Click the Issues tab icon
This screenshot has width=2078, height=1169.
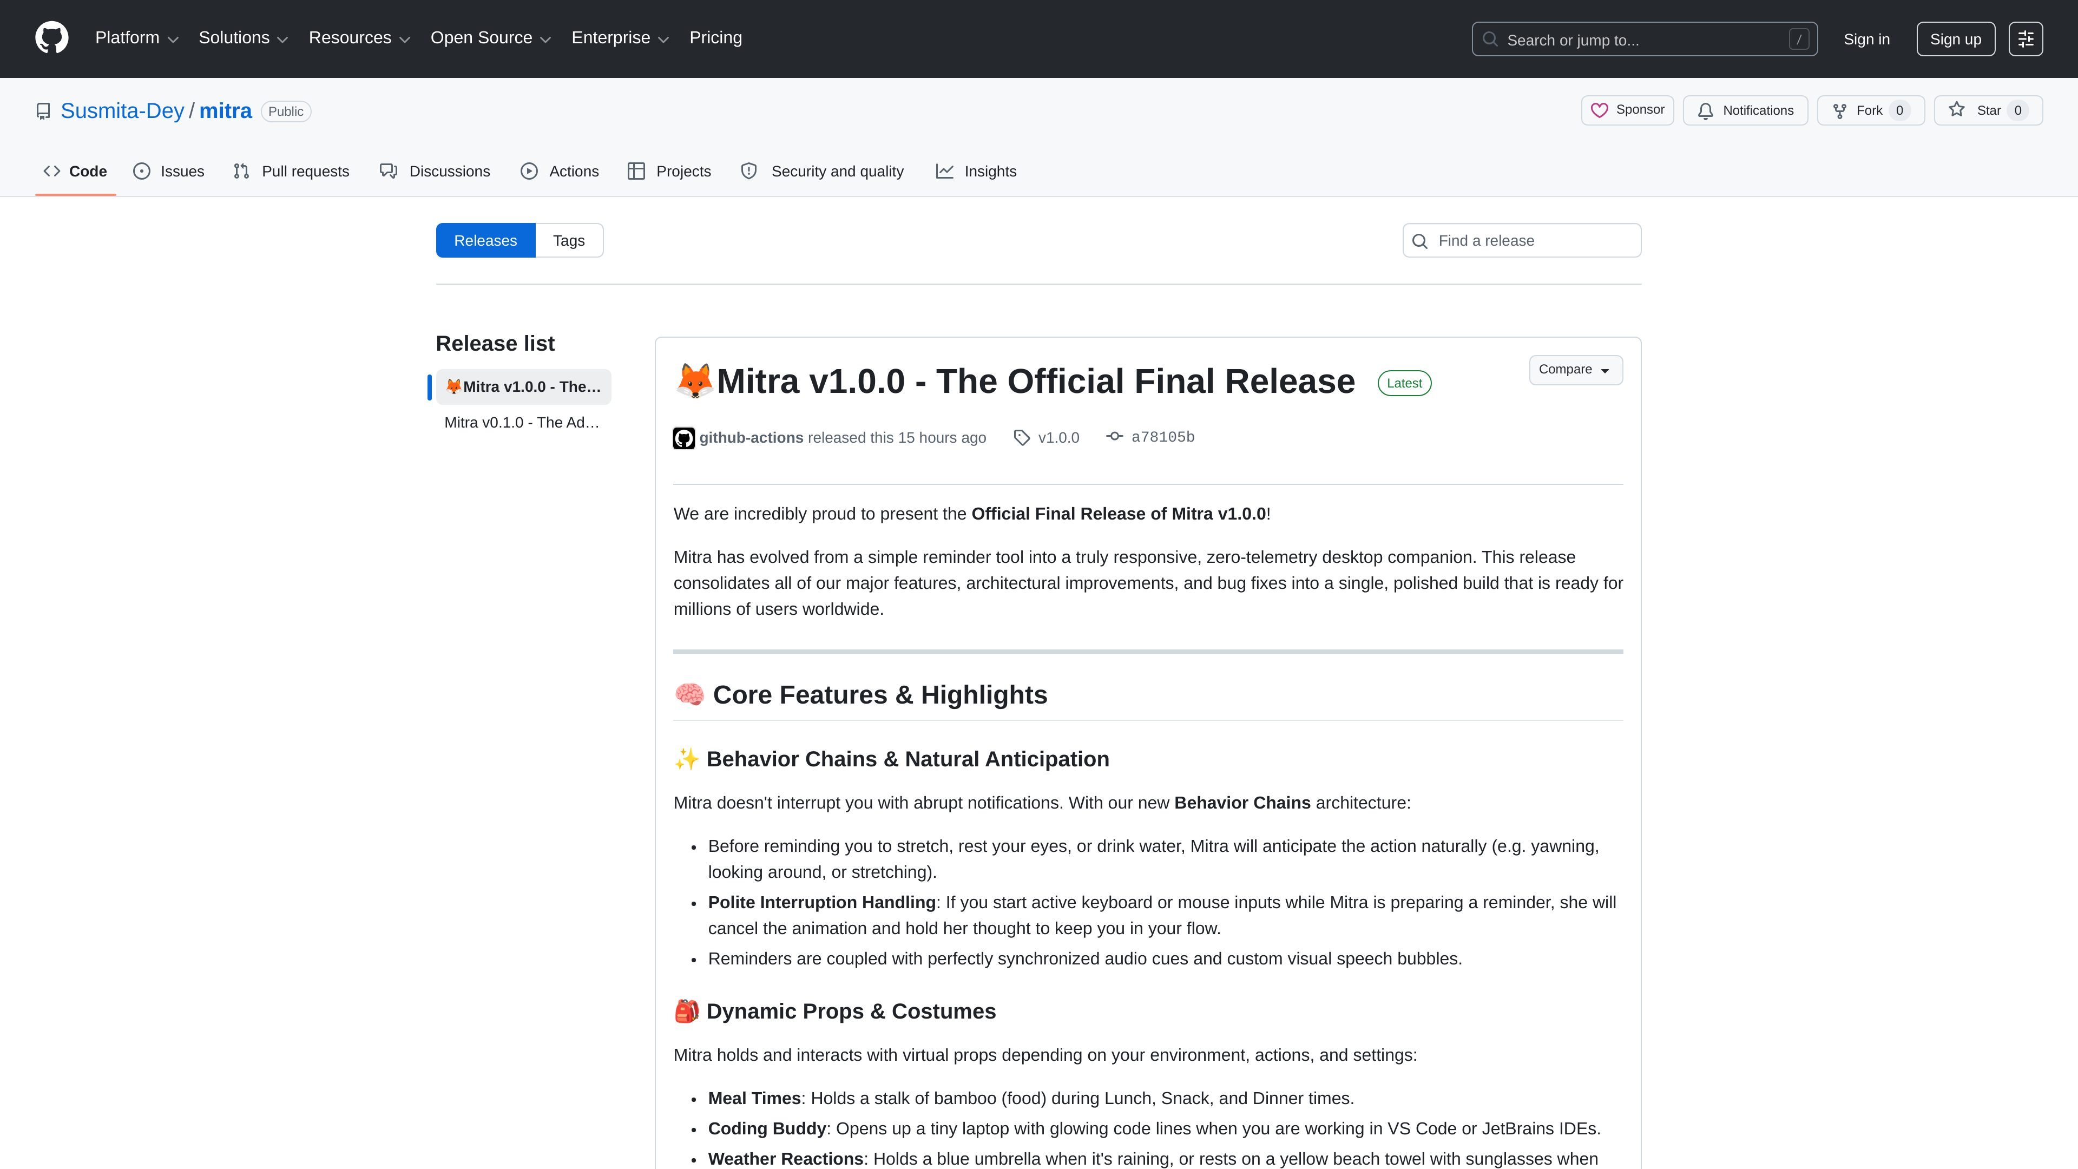point(142,171)
